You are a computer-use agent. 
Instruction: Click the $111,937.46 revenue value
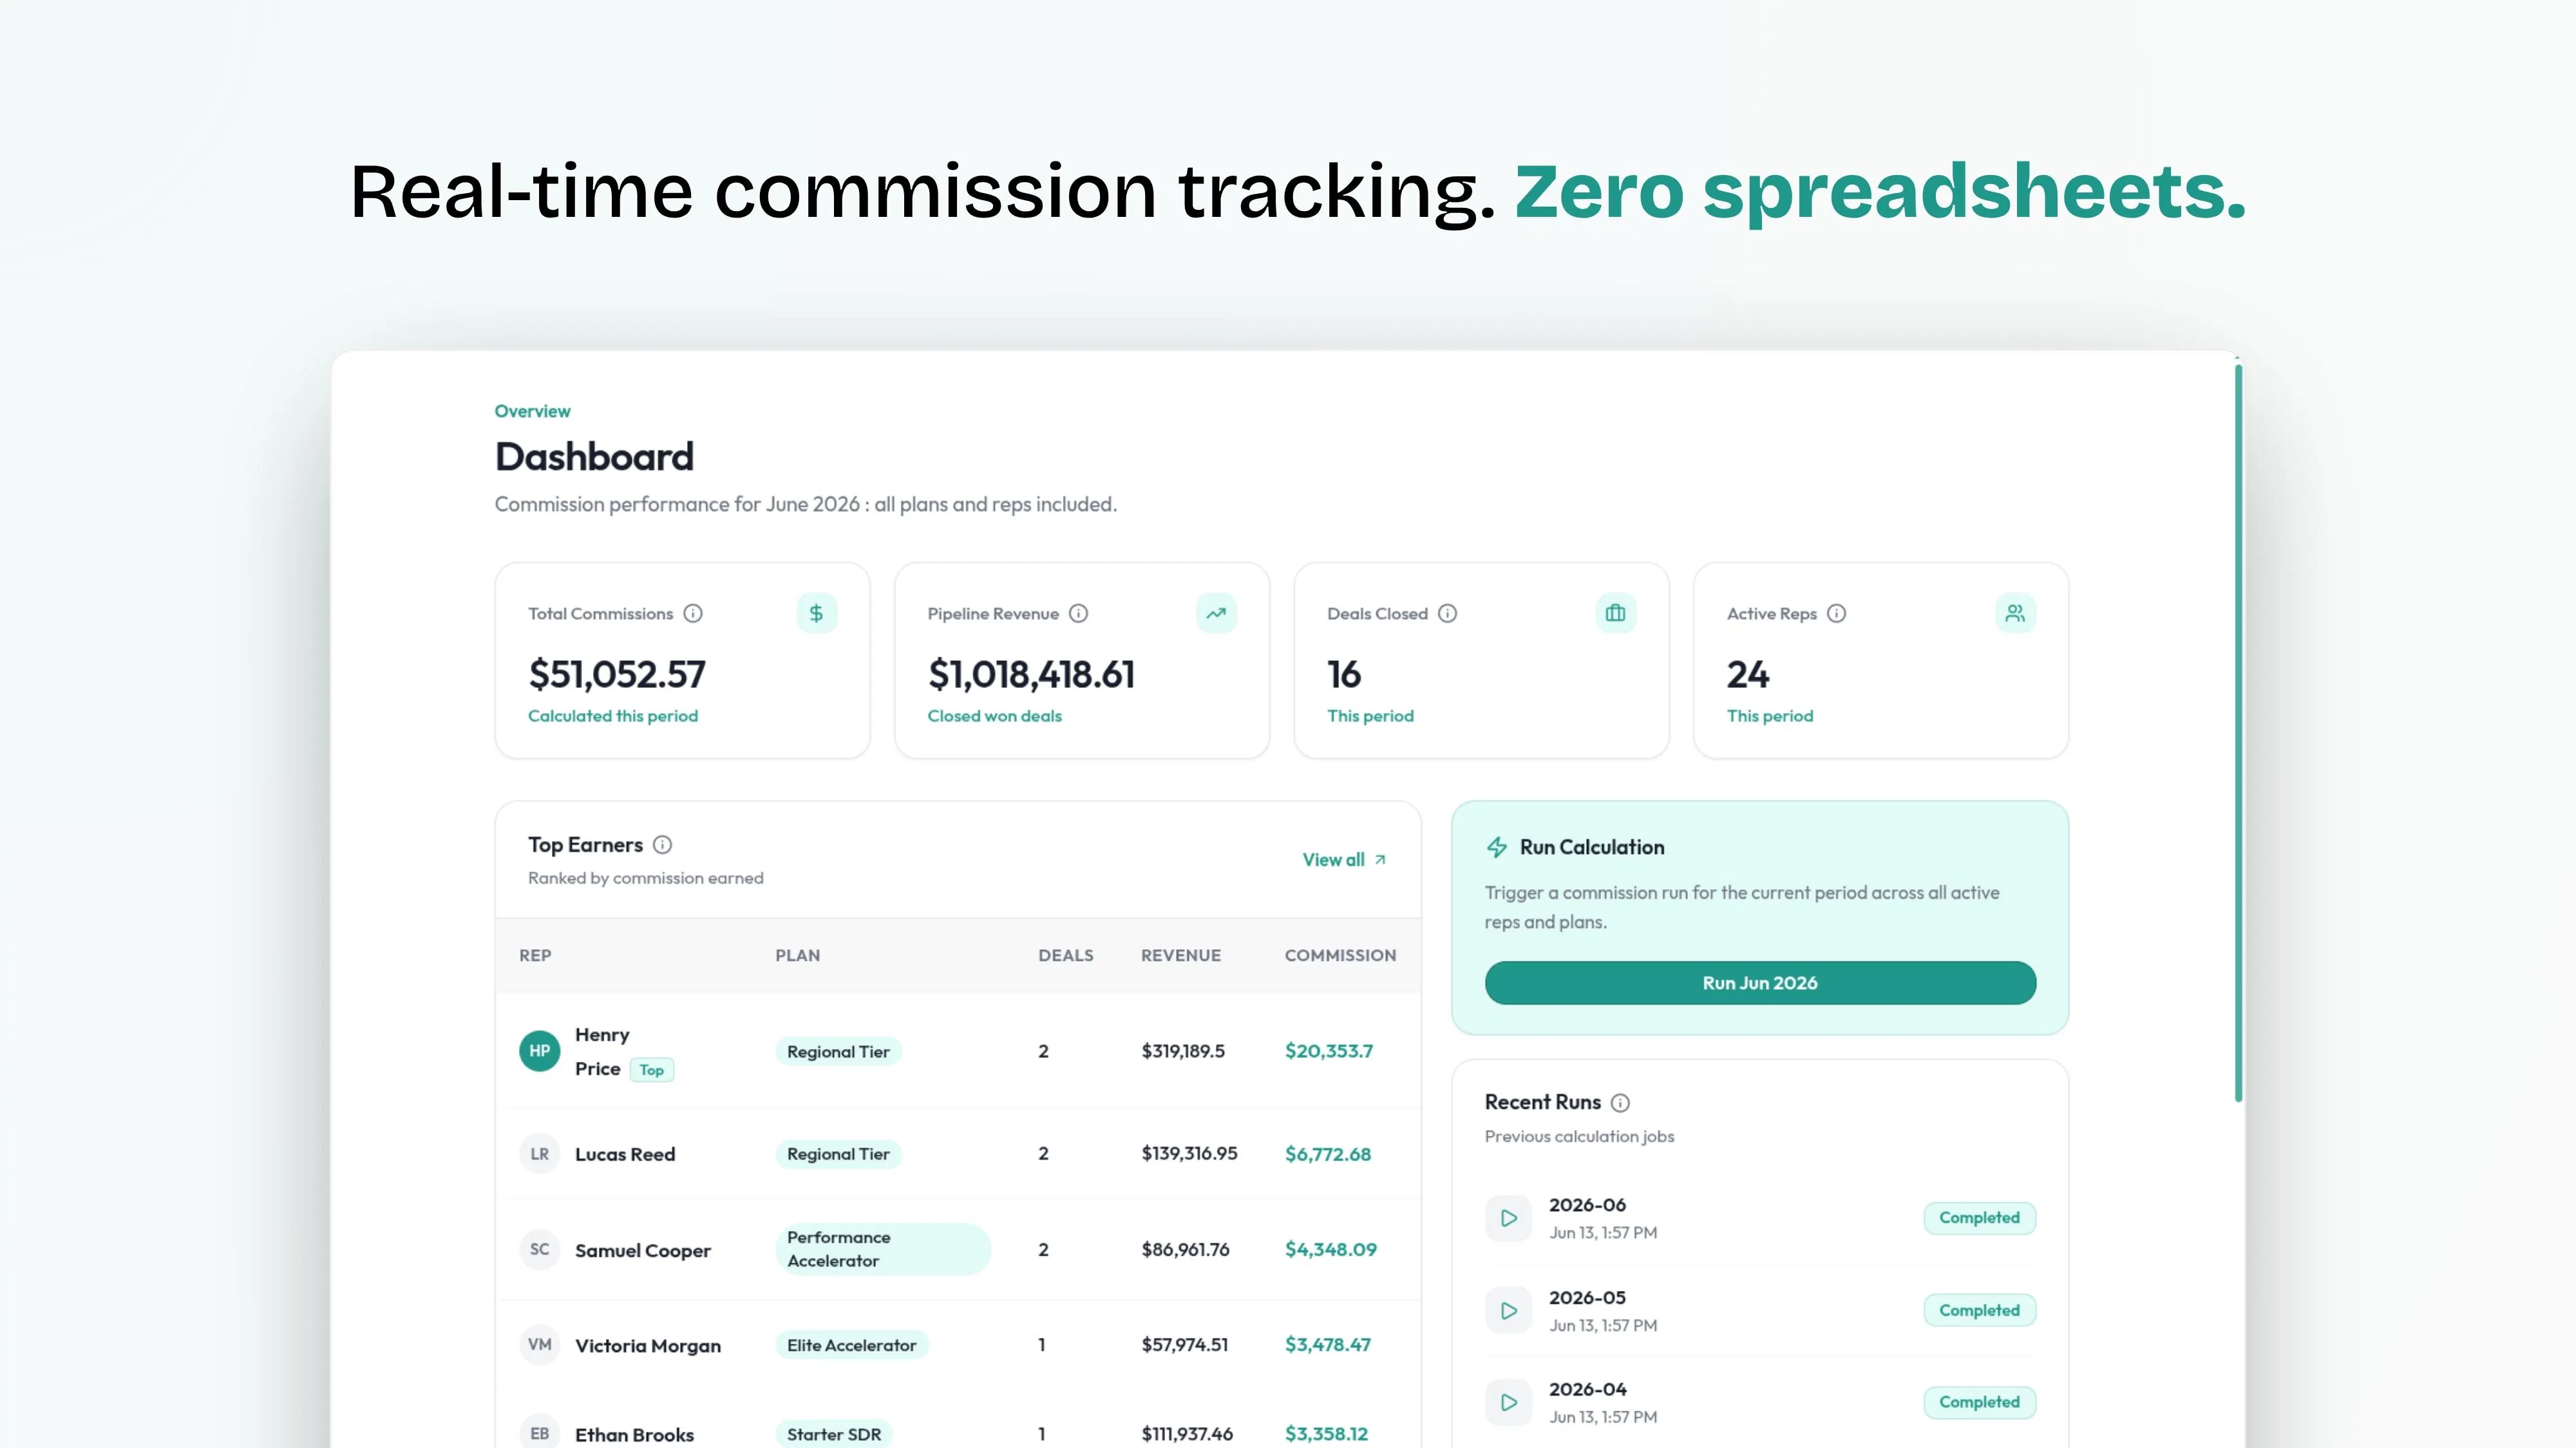tap(1187, 1434)
